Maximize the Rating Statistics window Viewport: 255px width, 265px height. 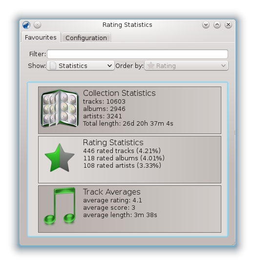click(217, 25)
